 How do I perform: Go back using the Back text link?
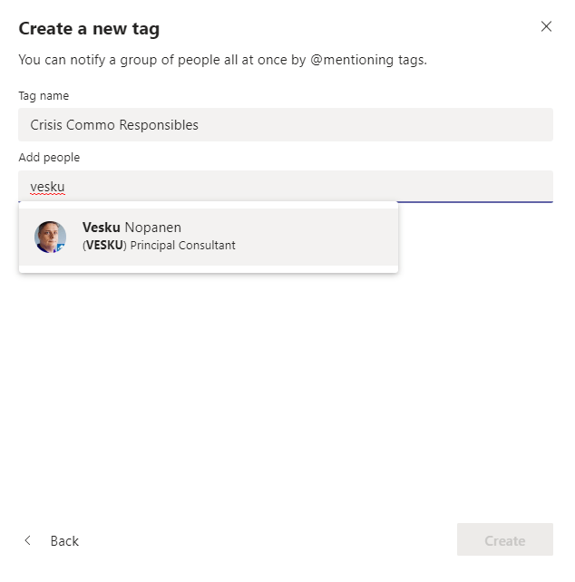64,541
